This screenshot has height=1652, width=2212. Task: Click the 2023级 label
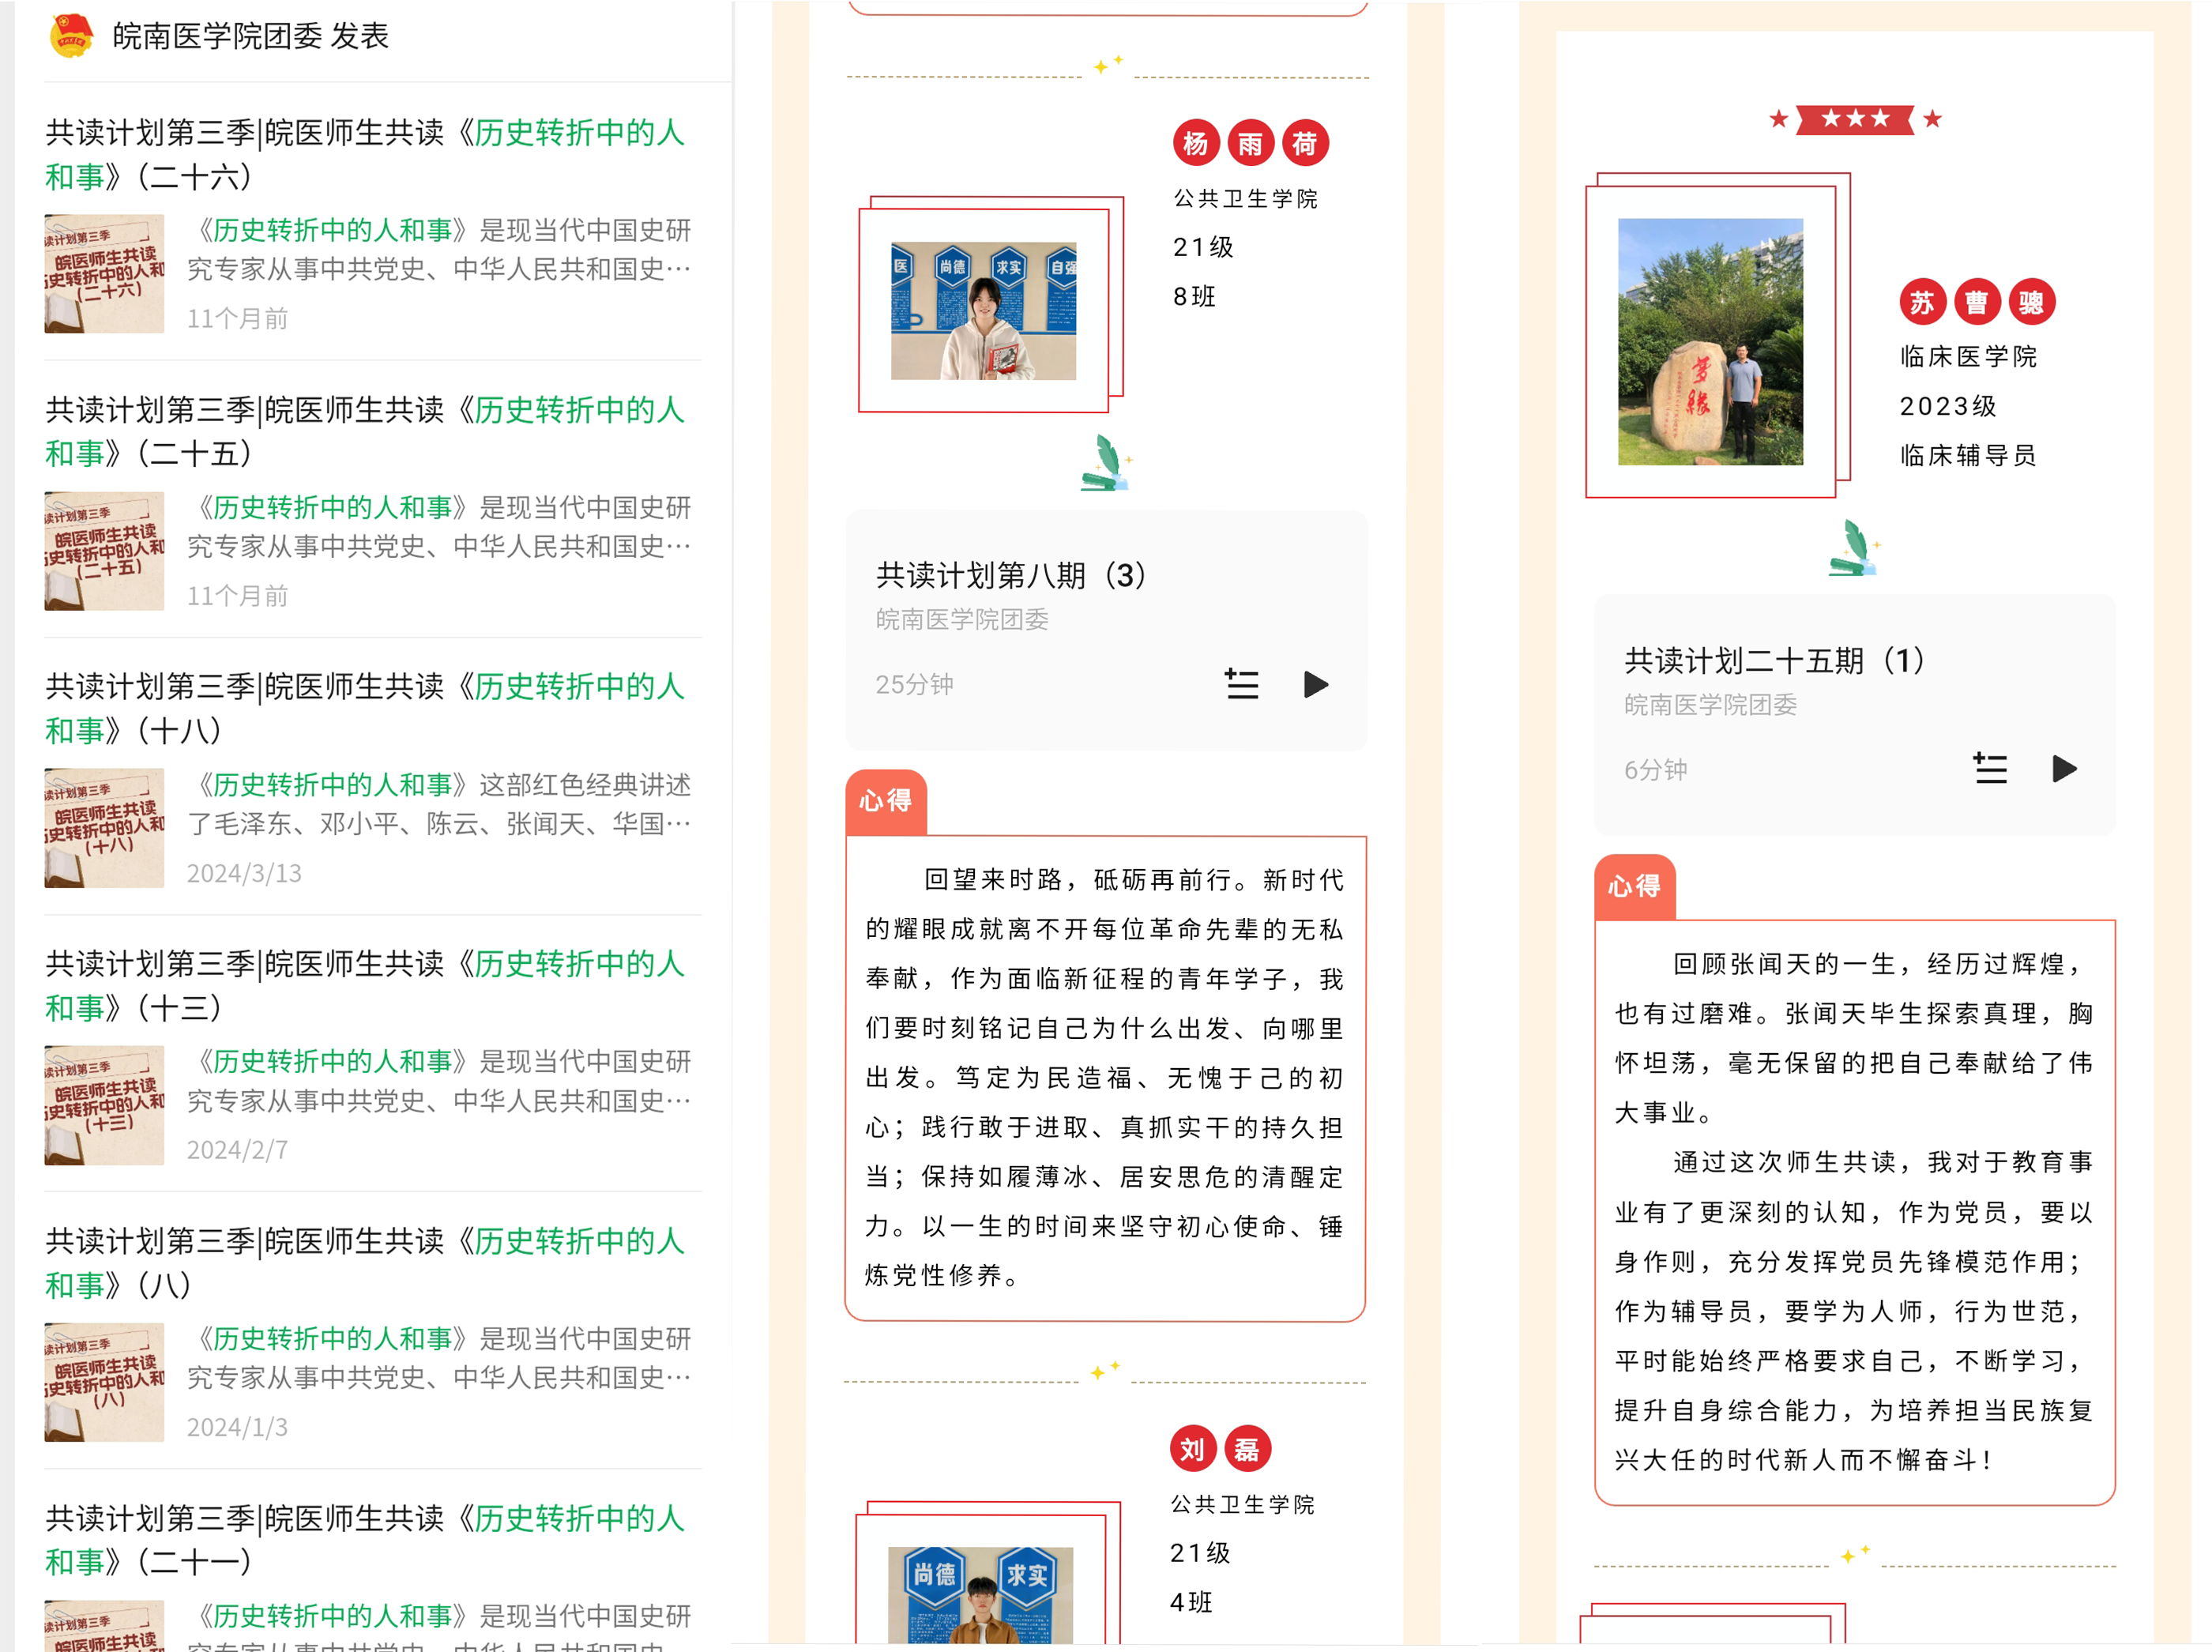[1948, 407]
